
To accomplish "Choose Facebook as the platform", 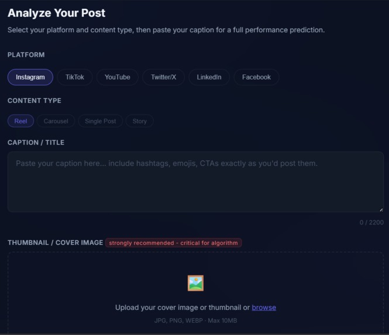I will click(x=256, y=77).
